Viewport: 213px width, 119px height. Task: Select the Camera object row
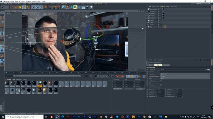pos(152,25)
